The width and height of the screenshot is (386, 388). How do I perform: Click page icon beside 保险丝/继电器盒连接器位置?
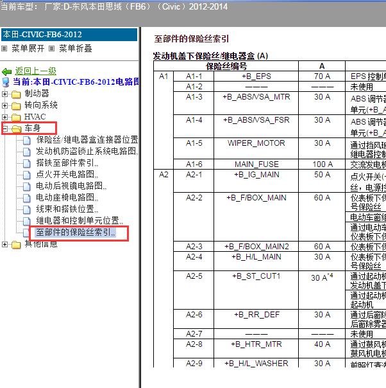[27, 141]
